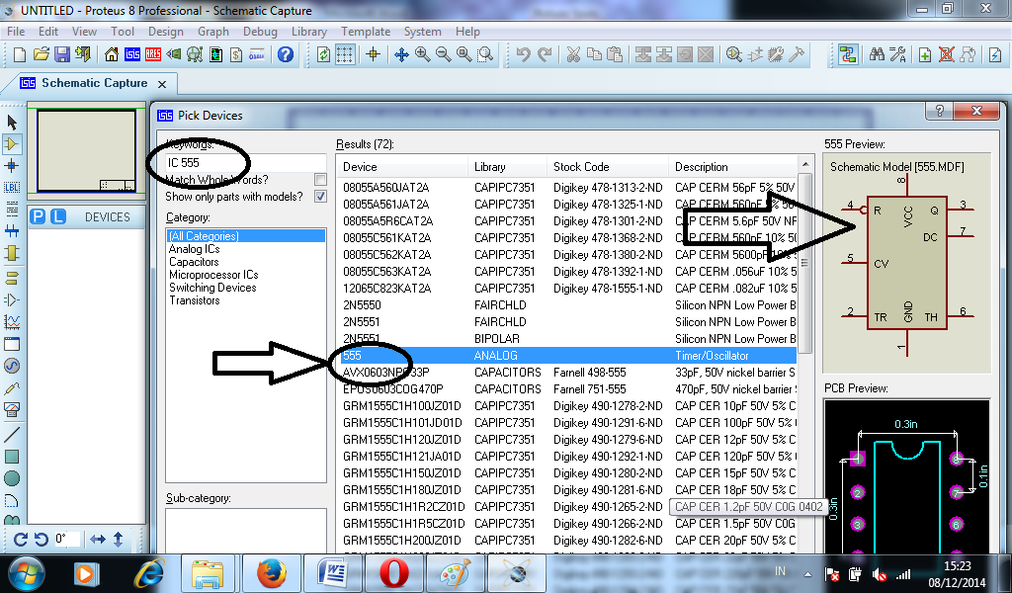Click the Search and Tag binoculars icon
Image resolution: width=1012 pixels, height=593 pixels.
878,54
